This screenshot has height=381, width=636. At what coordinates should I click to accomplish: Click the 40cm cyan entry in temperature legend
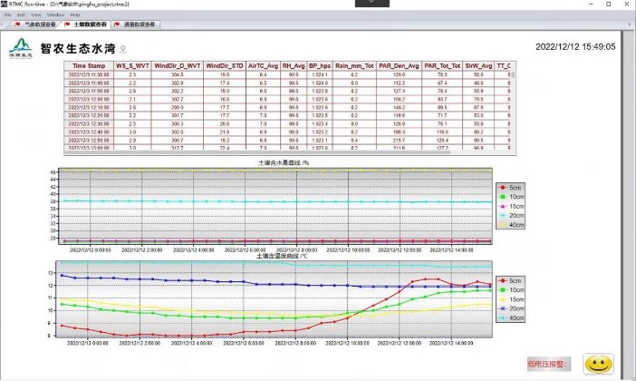click(x=511, y=318)
